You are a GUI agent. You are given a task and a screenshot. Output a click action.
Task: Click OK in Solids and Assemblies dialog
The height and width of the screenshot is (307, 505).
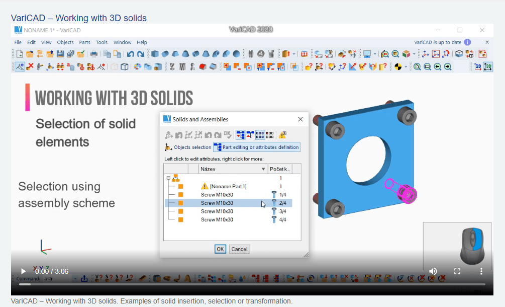pyautogui.click(x=220, y=249)
